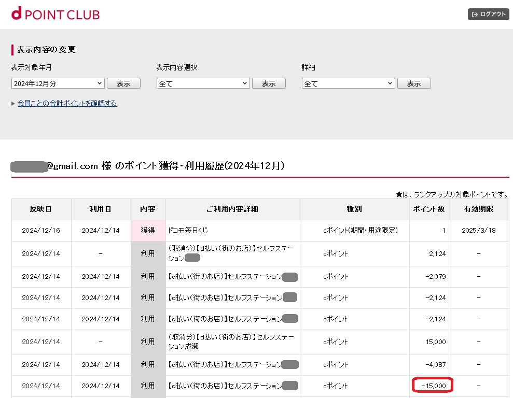The width and height of the screenshot is (513, 398).
Task: Click the 反映日 column header
Action: pos(41,209)
